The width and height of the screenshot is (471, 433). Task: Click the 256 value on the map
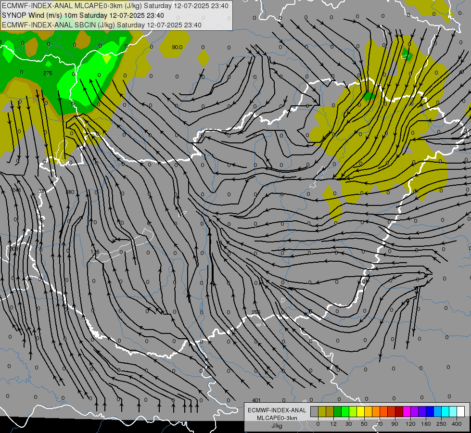256,313
